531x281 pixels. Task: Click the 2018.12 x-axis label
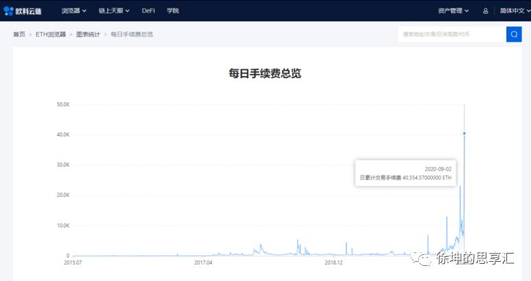(x=333, y=262)
